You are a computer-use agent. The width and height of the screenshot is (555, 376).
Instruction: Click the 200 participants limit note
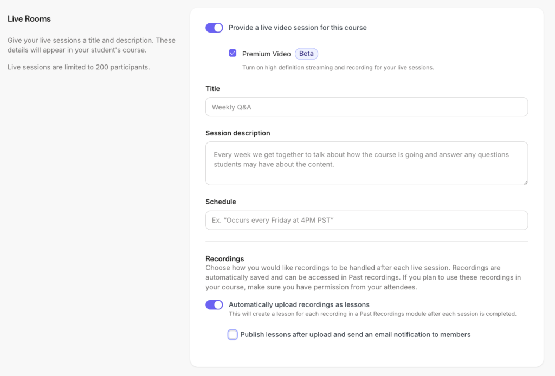tap(79, 67)
